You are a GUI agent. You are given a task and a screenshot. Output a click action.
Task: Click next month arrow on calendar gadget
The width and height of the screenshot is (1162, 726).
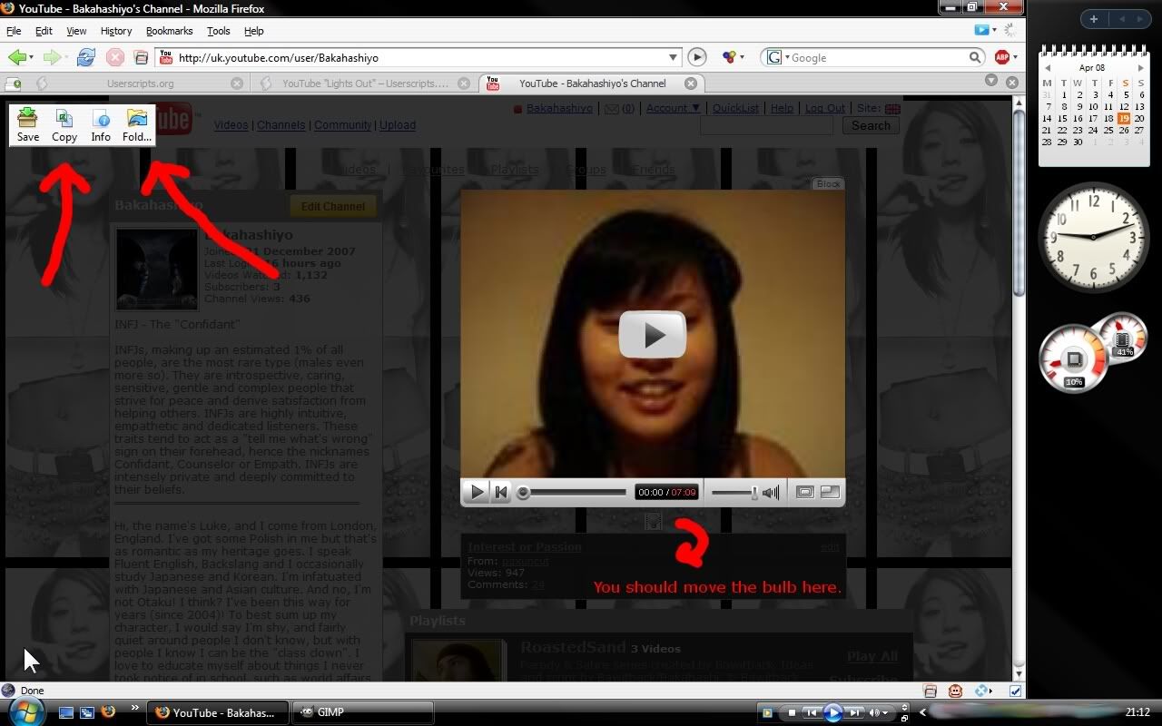(1141, 67)
